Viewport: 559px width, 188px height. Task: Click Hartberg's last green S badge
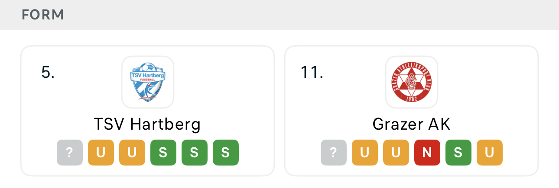tap(226, 153)
